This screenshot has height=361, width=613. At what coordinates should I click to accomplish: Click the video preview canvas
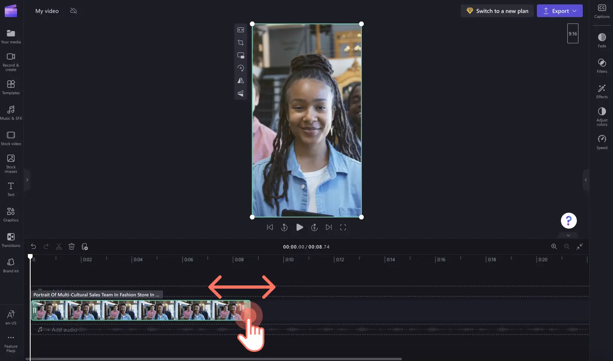coord(306,120)
